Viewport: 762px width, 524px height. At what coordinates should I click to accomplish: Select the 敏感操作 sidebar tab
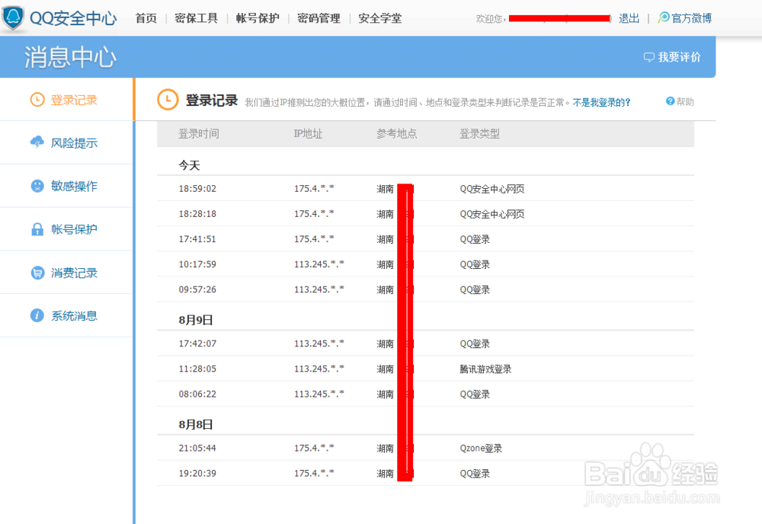pos(66,186)
